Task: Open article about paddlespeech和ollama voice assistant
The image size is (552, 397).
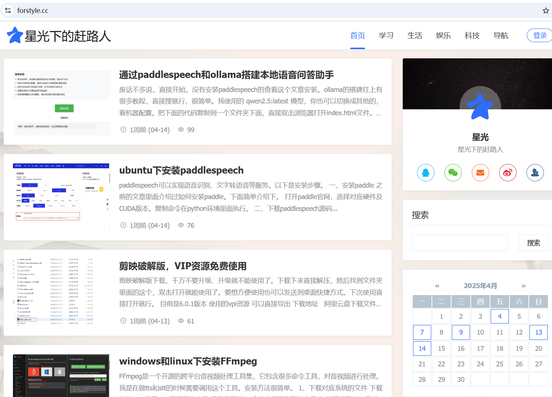Action: coord(226,75)
